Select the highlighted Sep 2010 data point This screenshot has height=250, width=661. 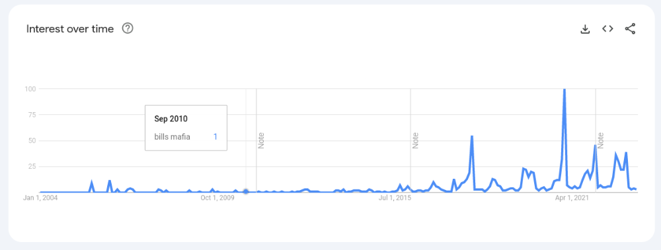click(x=246, y=191)
